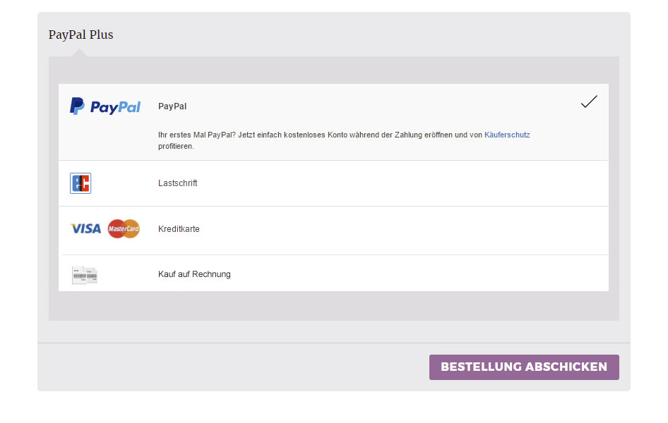Click the MasterCard logo
668x423 pixels.
click(124, 229)
